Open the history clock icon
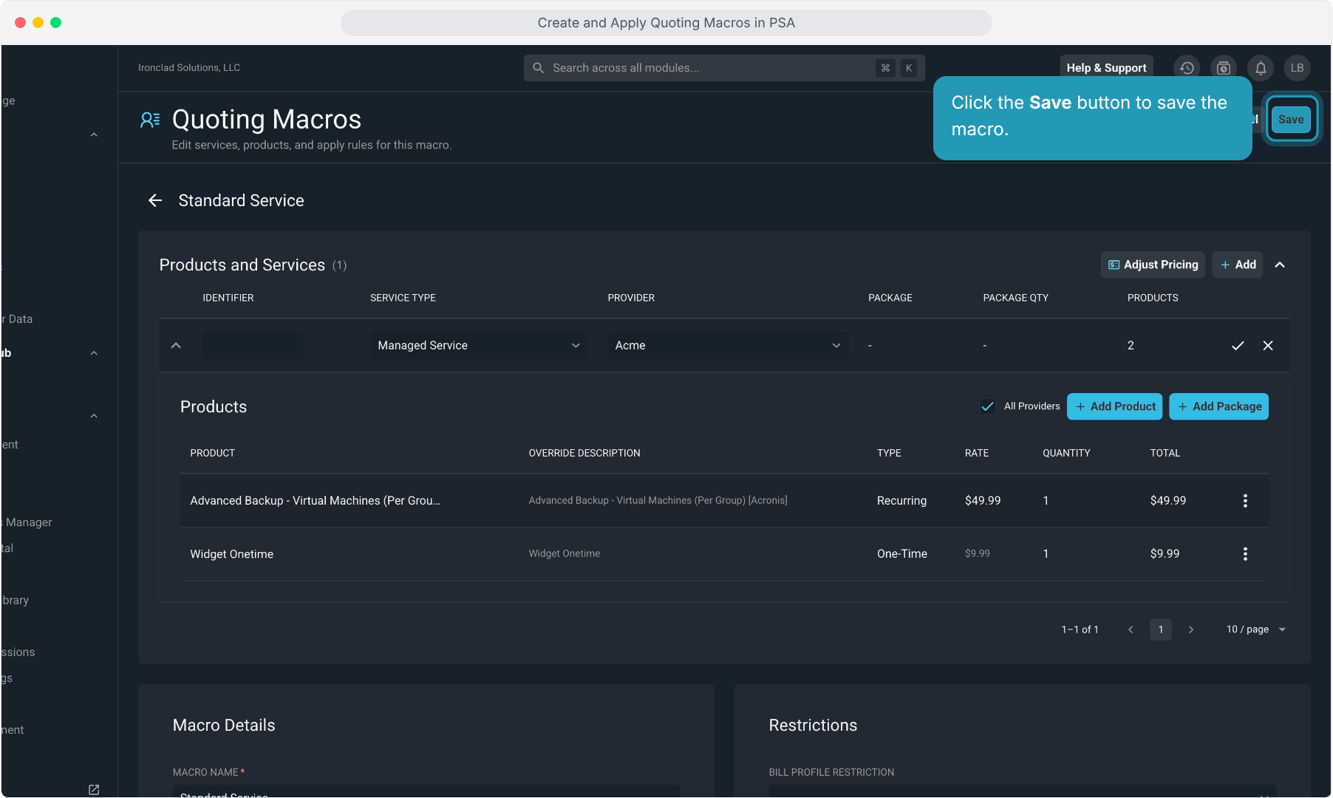The image size is (1333, 798). (x=1187, y=67)
